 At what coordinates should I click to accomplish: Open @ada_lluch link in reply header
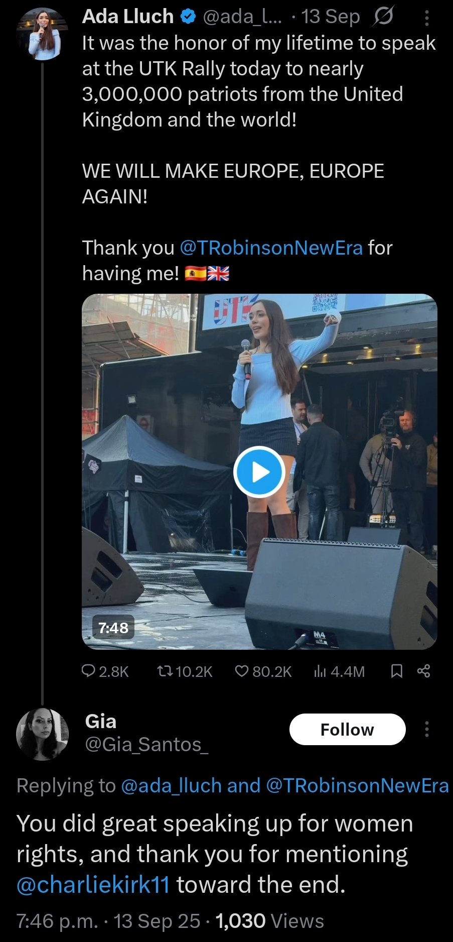coord(171,785)
